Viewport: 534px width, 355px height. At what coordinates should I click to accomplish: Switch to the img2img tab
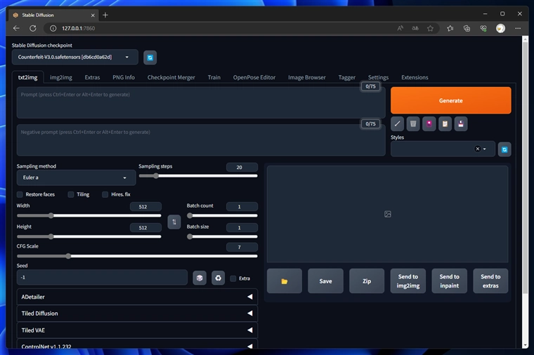(61, 78)
